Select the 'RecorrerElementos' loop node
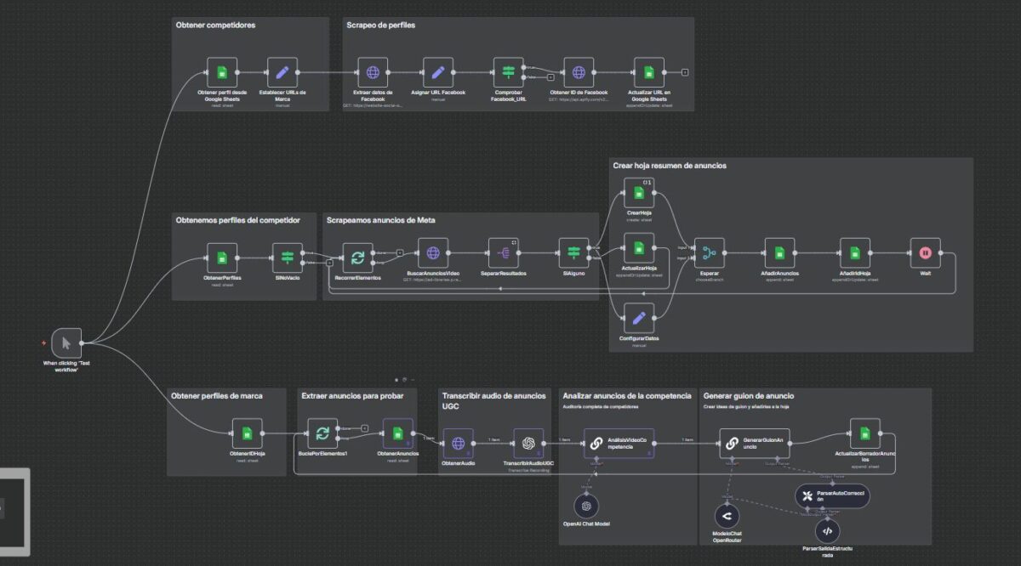1021x566 pixels. 357,255
